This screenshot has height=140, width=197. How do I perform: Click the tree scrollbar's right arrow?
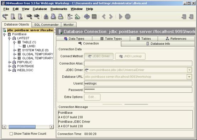(x=52, y=127)
